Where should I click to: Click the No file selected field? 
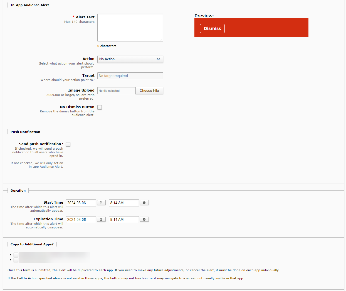pyautogui.click(x=116, y=91)
